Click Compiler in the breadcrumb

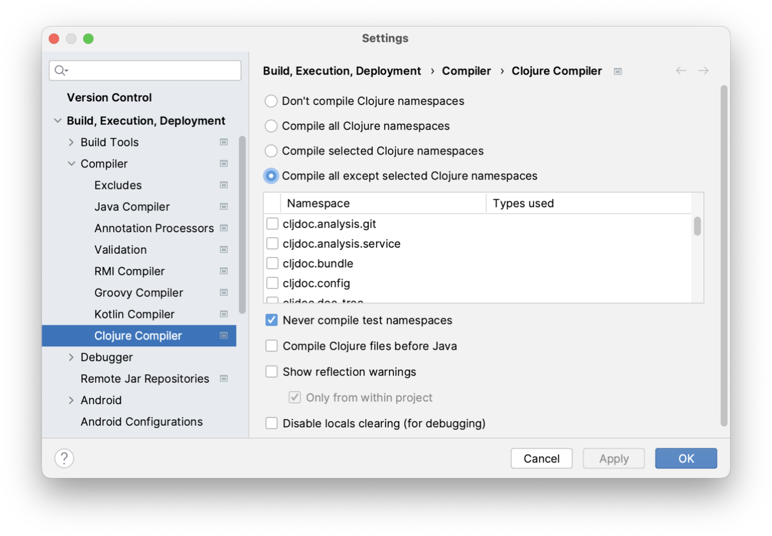(466, 71)
